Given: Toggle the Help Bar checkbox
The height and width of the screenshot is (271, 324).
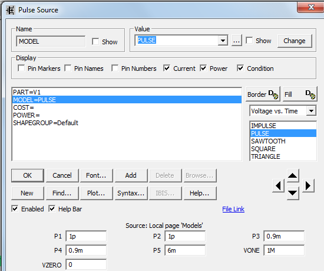Looking at the screenshot, I should [x=52, y=208].
